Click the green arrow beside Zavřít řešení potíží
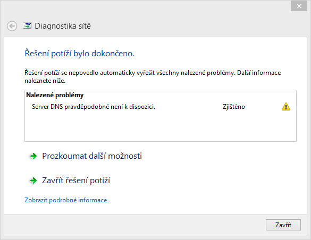Screen dimensions: 311x240 click(33, 181)
